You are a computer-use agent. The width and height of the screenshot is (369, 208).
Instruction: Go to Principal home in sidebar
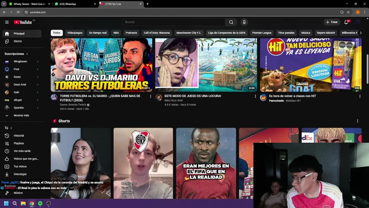[x=22, y=34]
